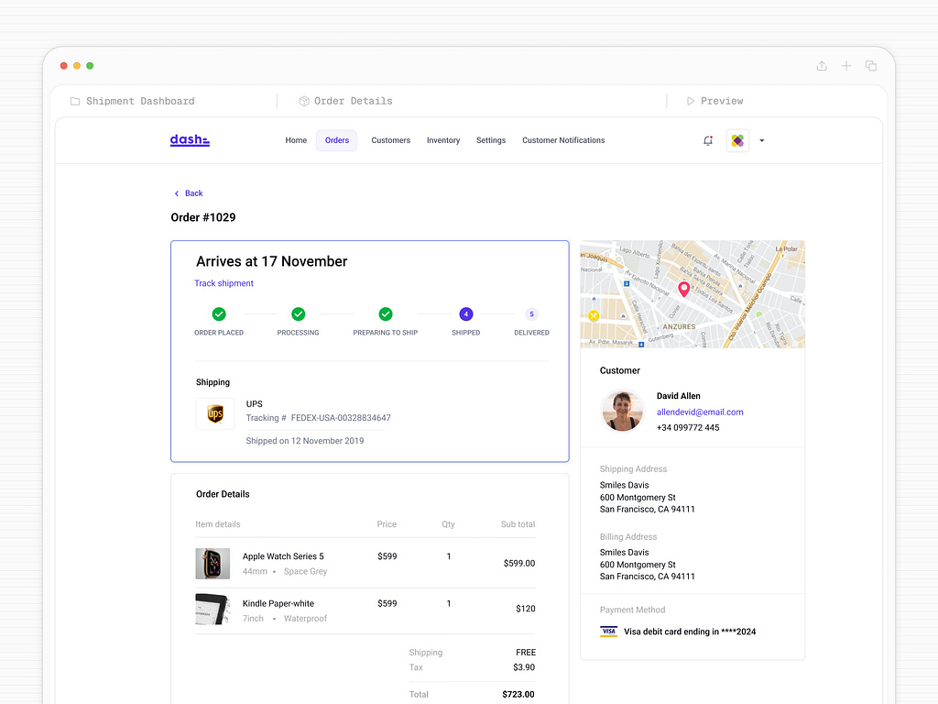Open a new tab with the plus icon
938x704 pixels.
click(846, 65)
